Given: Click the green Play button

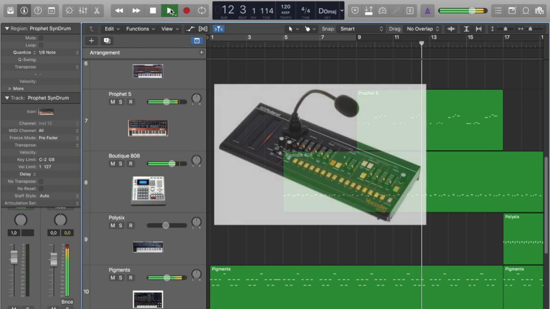Looking at the screenshot, I should click(x=169, y=11).
